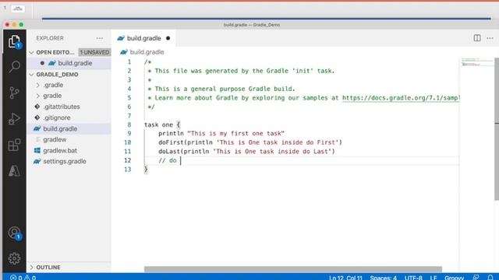Image resolution: width=499 pixels, height=280 pixels.
Task: Change the LF end-of-line setting
Action: 434,278
